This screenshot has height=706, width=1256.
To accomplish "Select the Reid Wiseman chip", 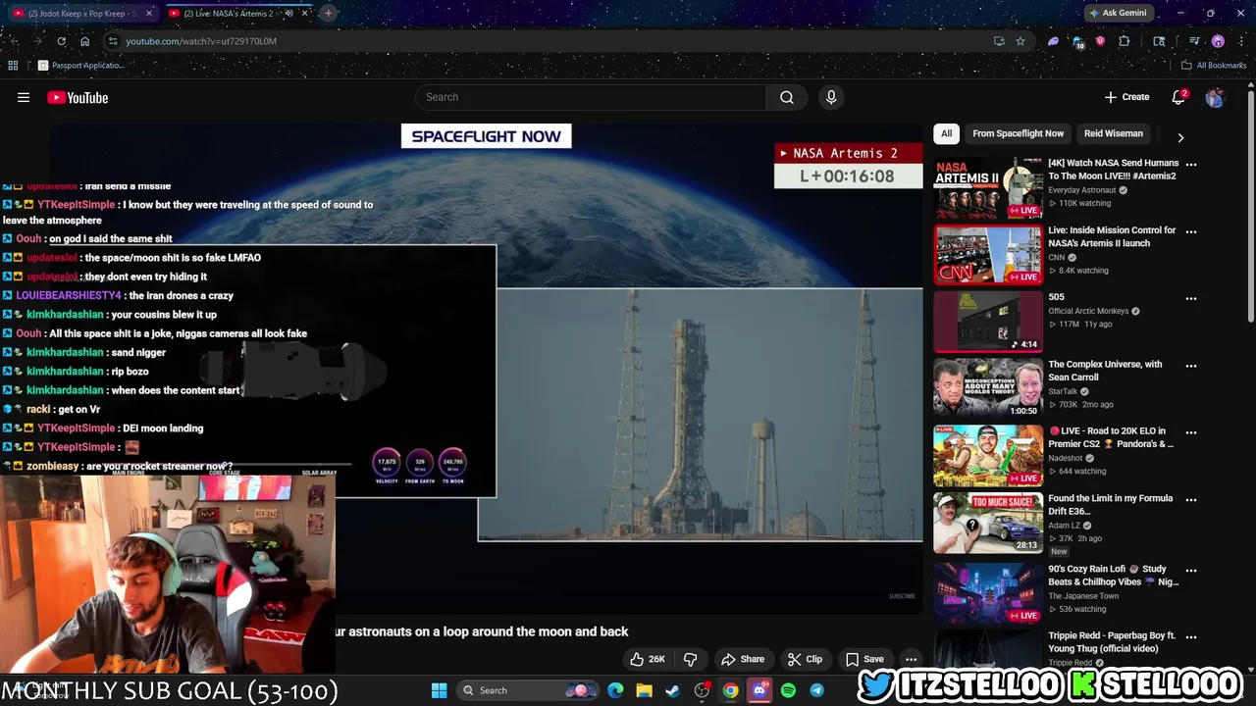I will (x=1113, y=133).
